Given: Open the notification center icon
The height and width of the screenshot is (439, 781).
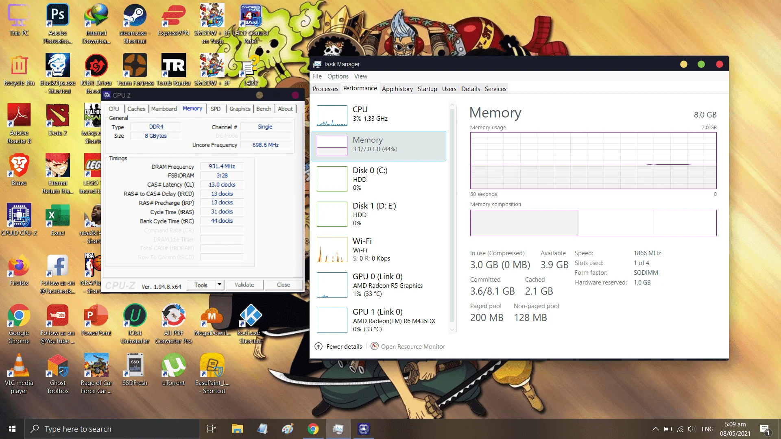Looking at the screenshot, I should tap(765, 429).
